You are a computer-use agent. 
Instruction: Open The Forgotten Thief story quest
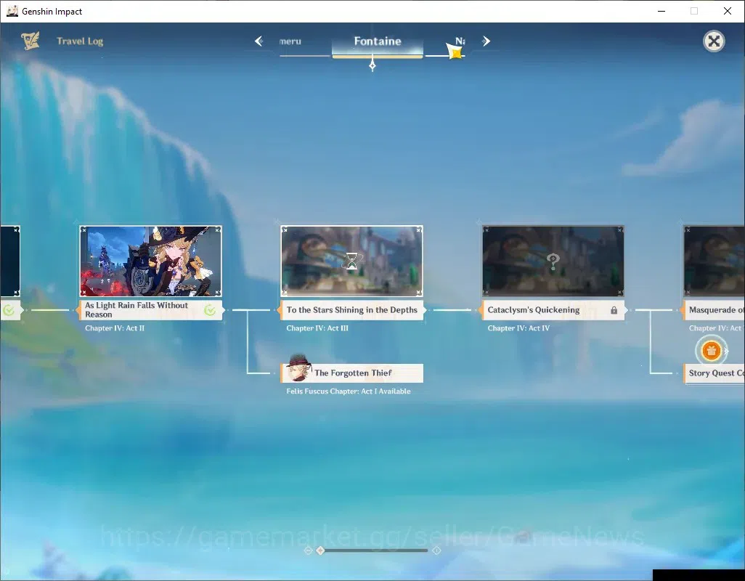point(351,373)
